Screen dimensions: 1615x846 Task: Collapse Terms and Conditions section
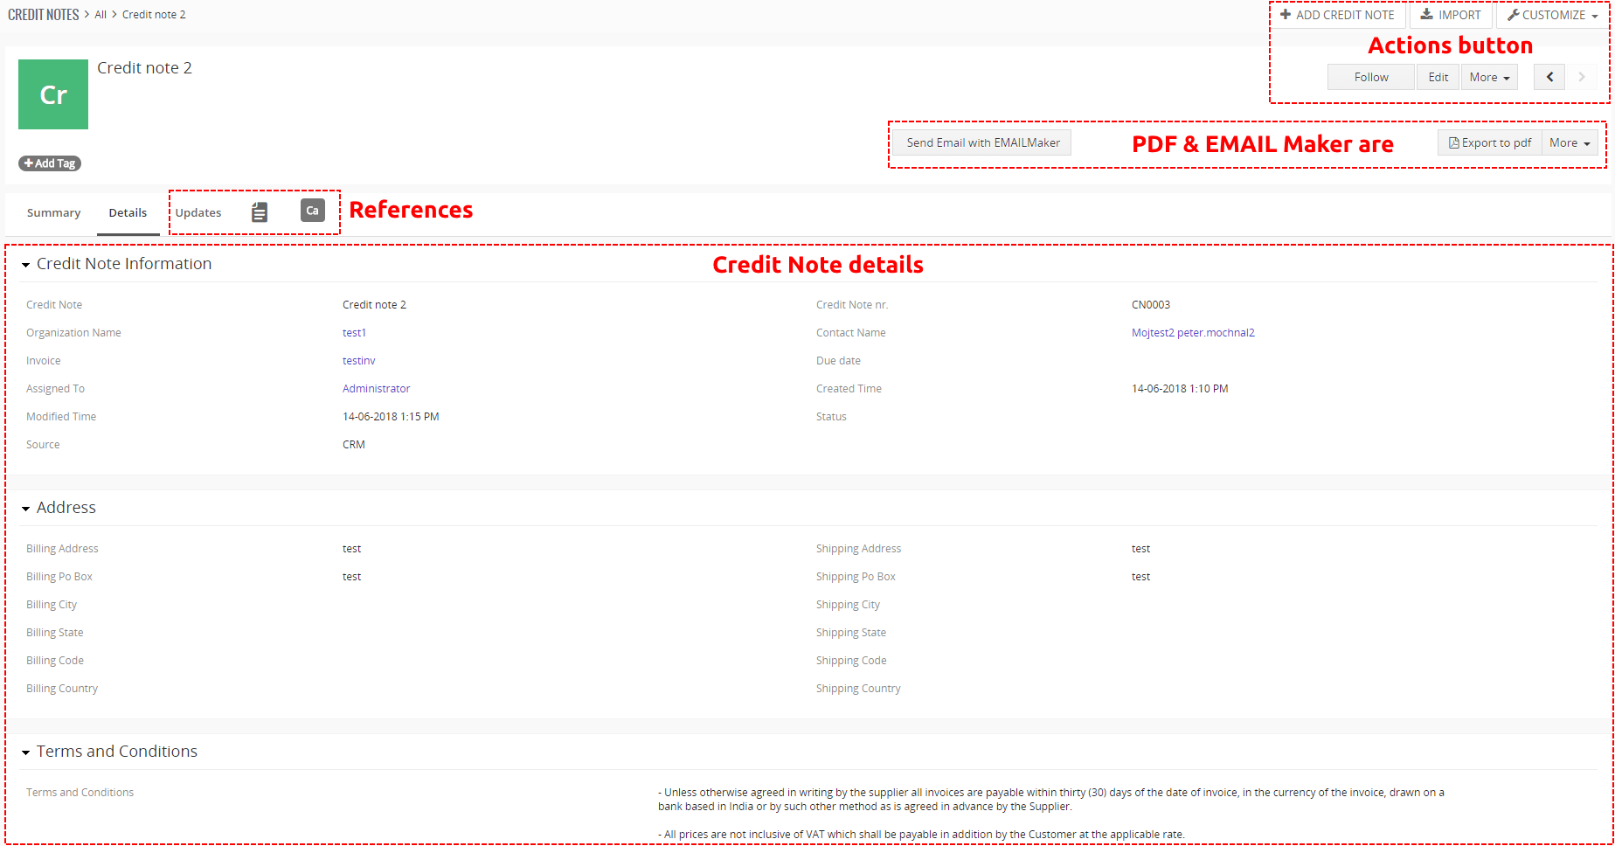(x=26, y=752)
